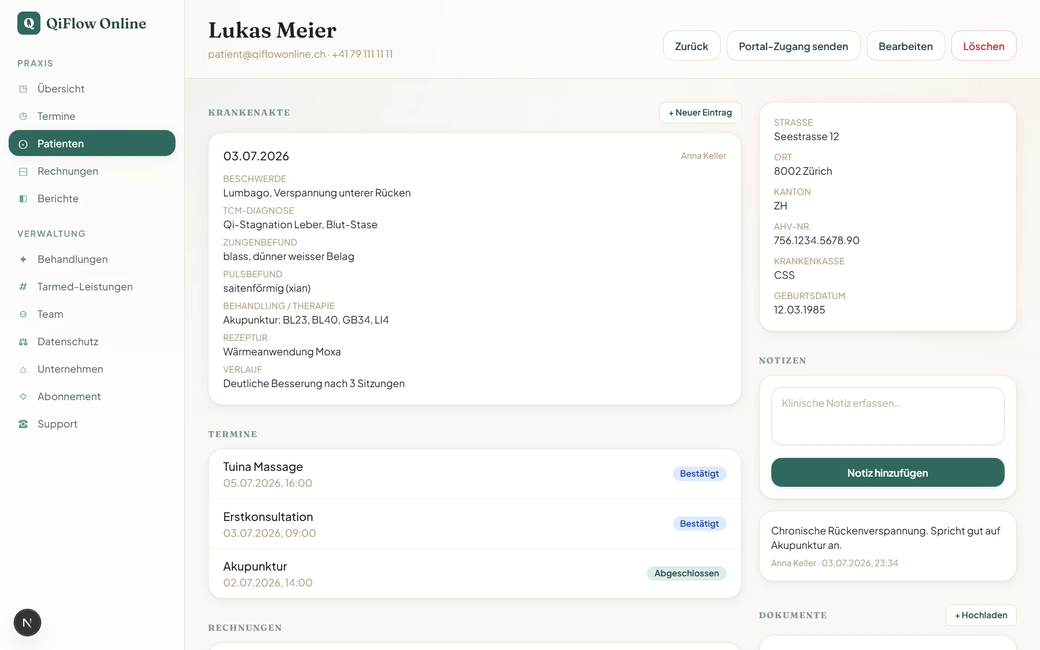Viewport: 1040px width, 650px height.
Task: Click the Bestätigt badge for Tuina Massage
Action: (699, 474)
